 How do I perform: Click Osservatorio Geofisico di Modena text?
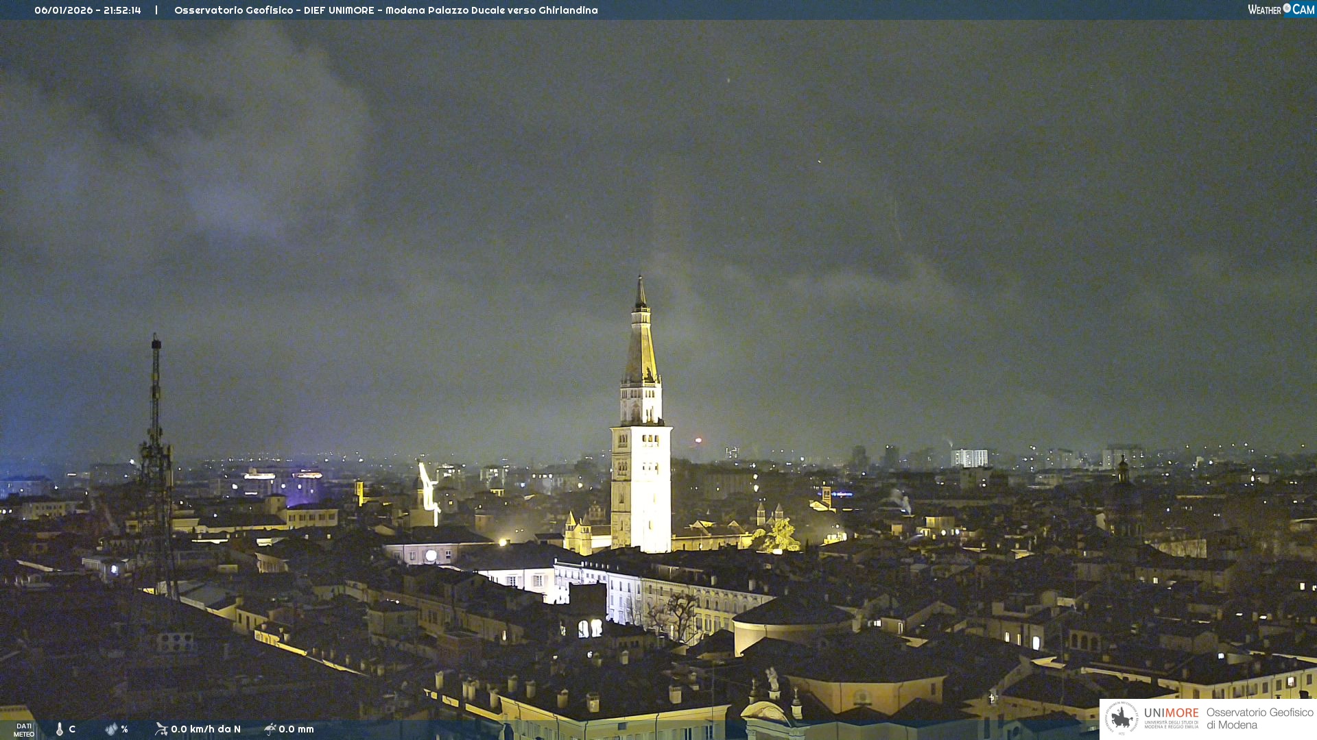(x=1259, y=719)
